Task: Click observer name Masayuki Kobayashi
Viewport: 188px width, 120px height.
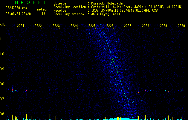Action: click(x=107, y=3)
